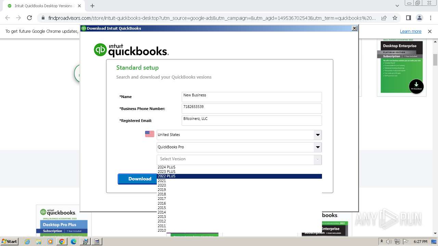
Task: Select 2011 in the version list
Action: click(239, 226)
